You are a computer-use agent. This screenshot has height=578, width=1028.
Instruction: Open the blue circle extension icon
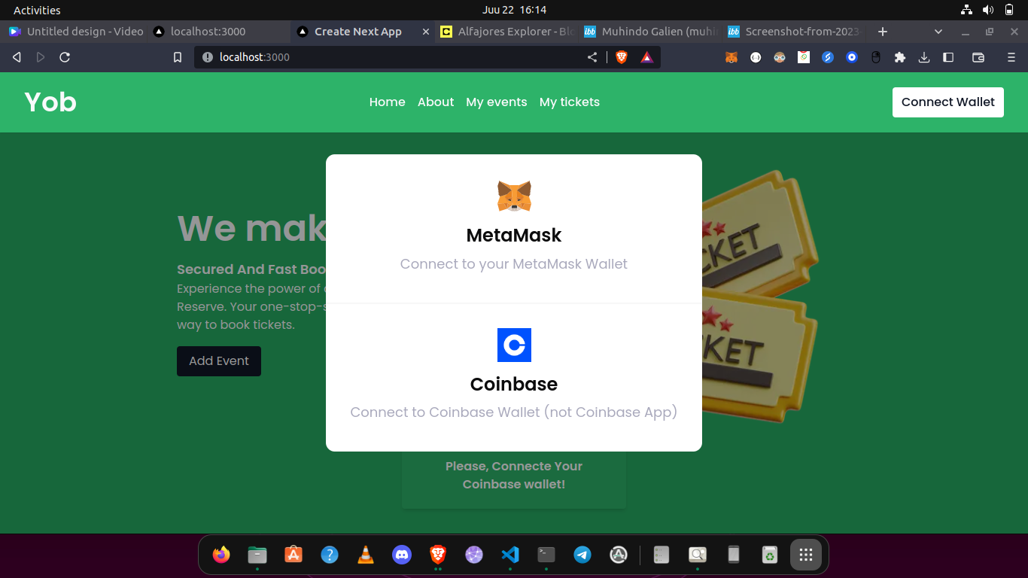pos(852,57)
